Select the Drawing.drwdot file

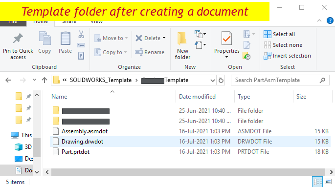coord(190,142)
